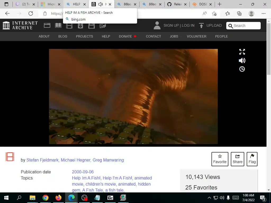Viewport: 271px width, 203px height.
Task: Open the DONATE menu item
Action: [128, 36]
